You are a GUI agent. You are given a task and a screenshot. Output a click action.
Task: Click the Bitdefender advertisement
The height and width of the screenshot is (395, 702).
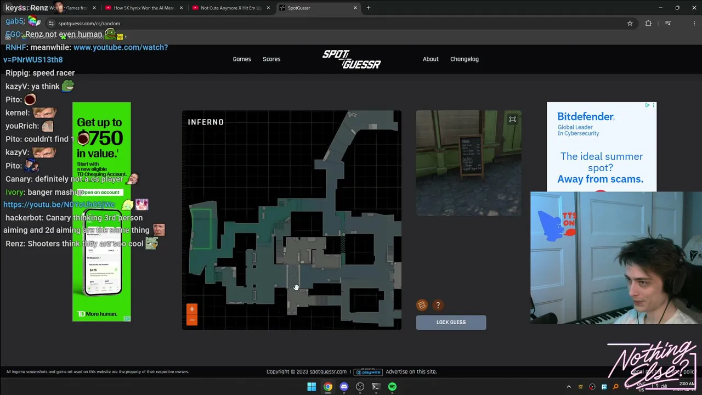pos(601,146)
